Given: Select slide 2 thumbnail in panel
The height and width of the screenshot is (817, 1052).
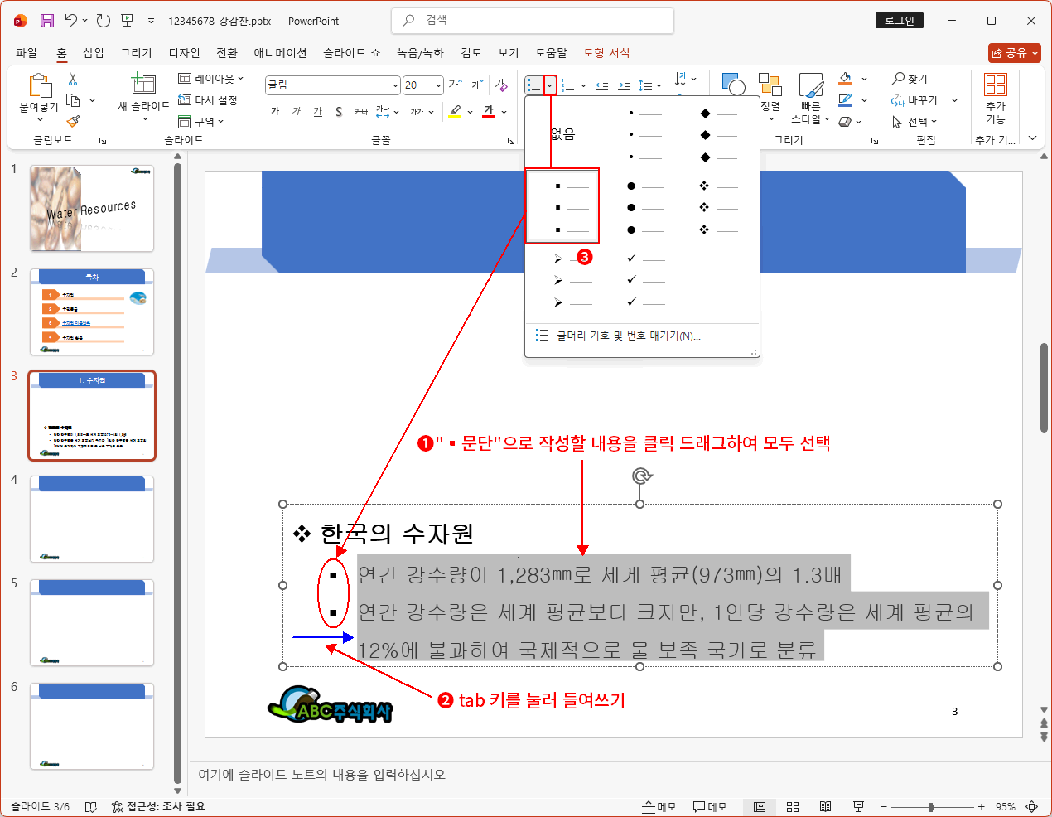Looking at the screenshot, I should click(x=92, y=312).
